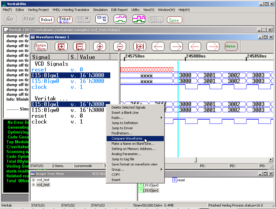Viewport: 276px width, 209px height.
Task: Click the VHDL to Verilog translate icon
Action: (x=83, y=20)
